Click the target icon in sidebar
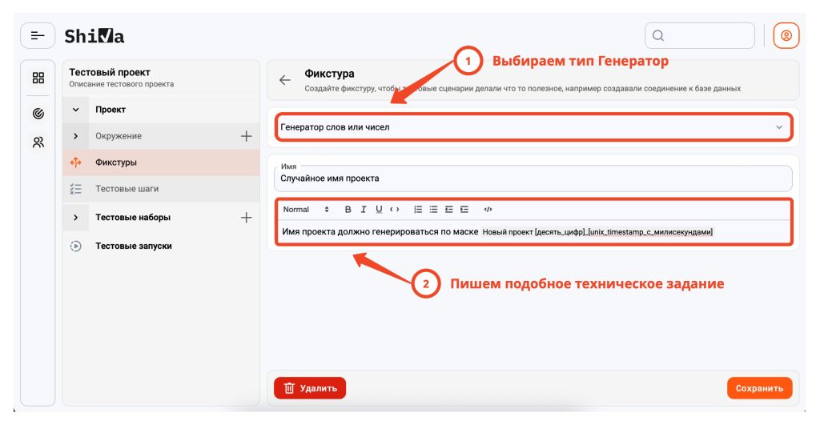820x425 pixels. pyautogui.click(x=38, y=114)
